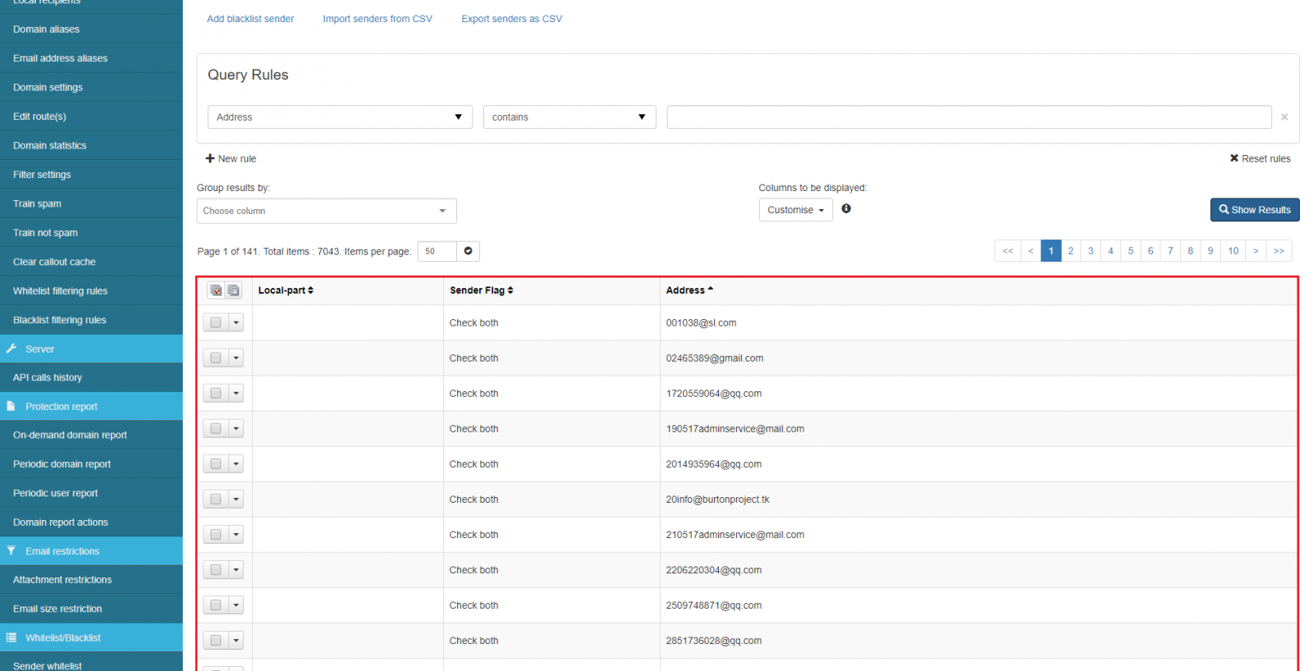Open the contains operator dropdown

[570, 117]
